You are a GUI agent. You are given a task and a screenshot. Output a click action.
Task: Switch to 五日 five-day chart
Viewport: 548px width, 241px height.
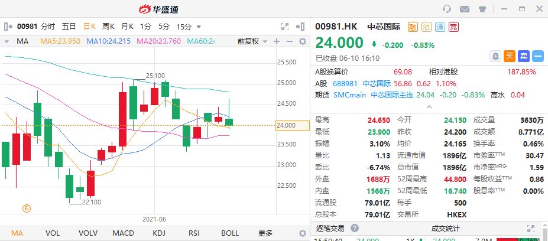(69, 26)
